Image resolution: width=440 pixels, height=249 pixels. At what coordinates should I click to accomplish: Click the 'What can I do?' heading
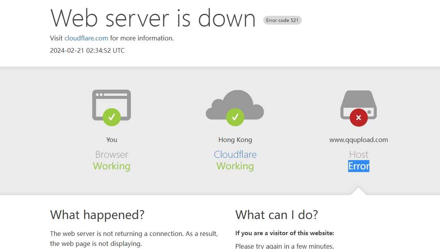(276, 215)
